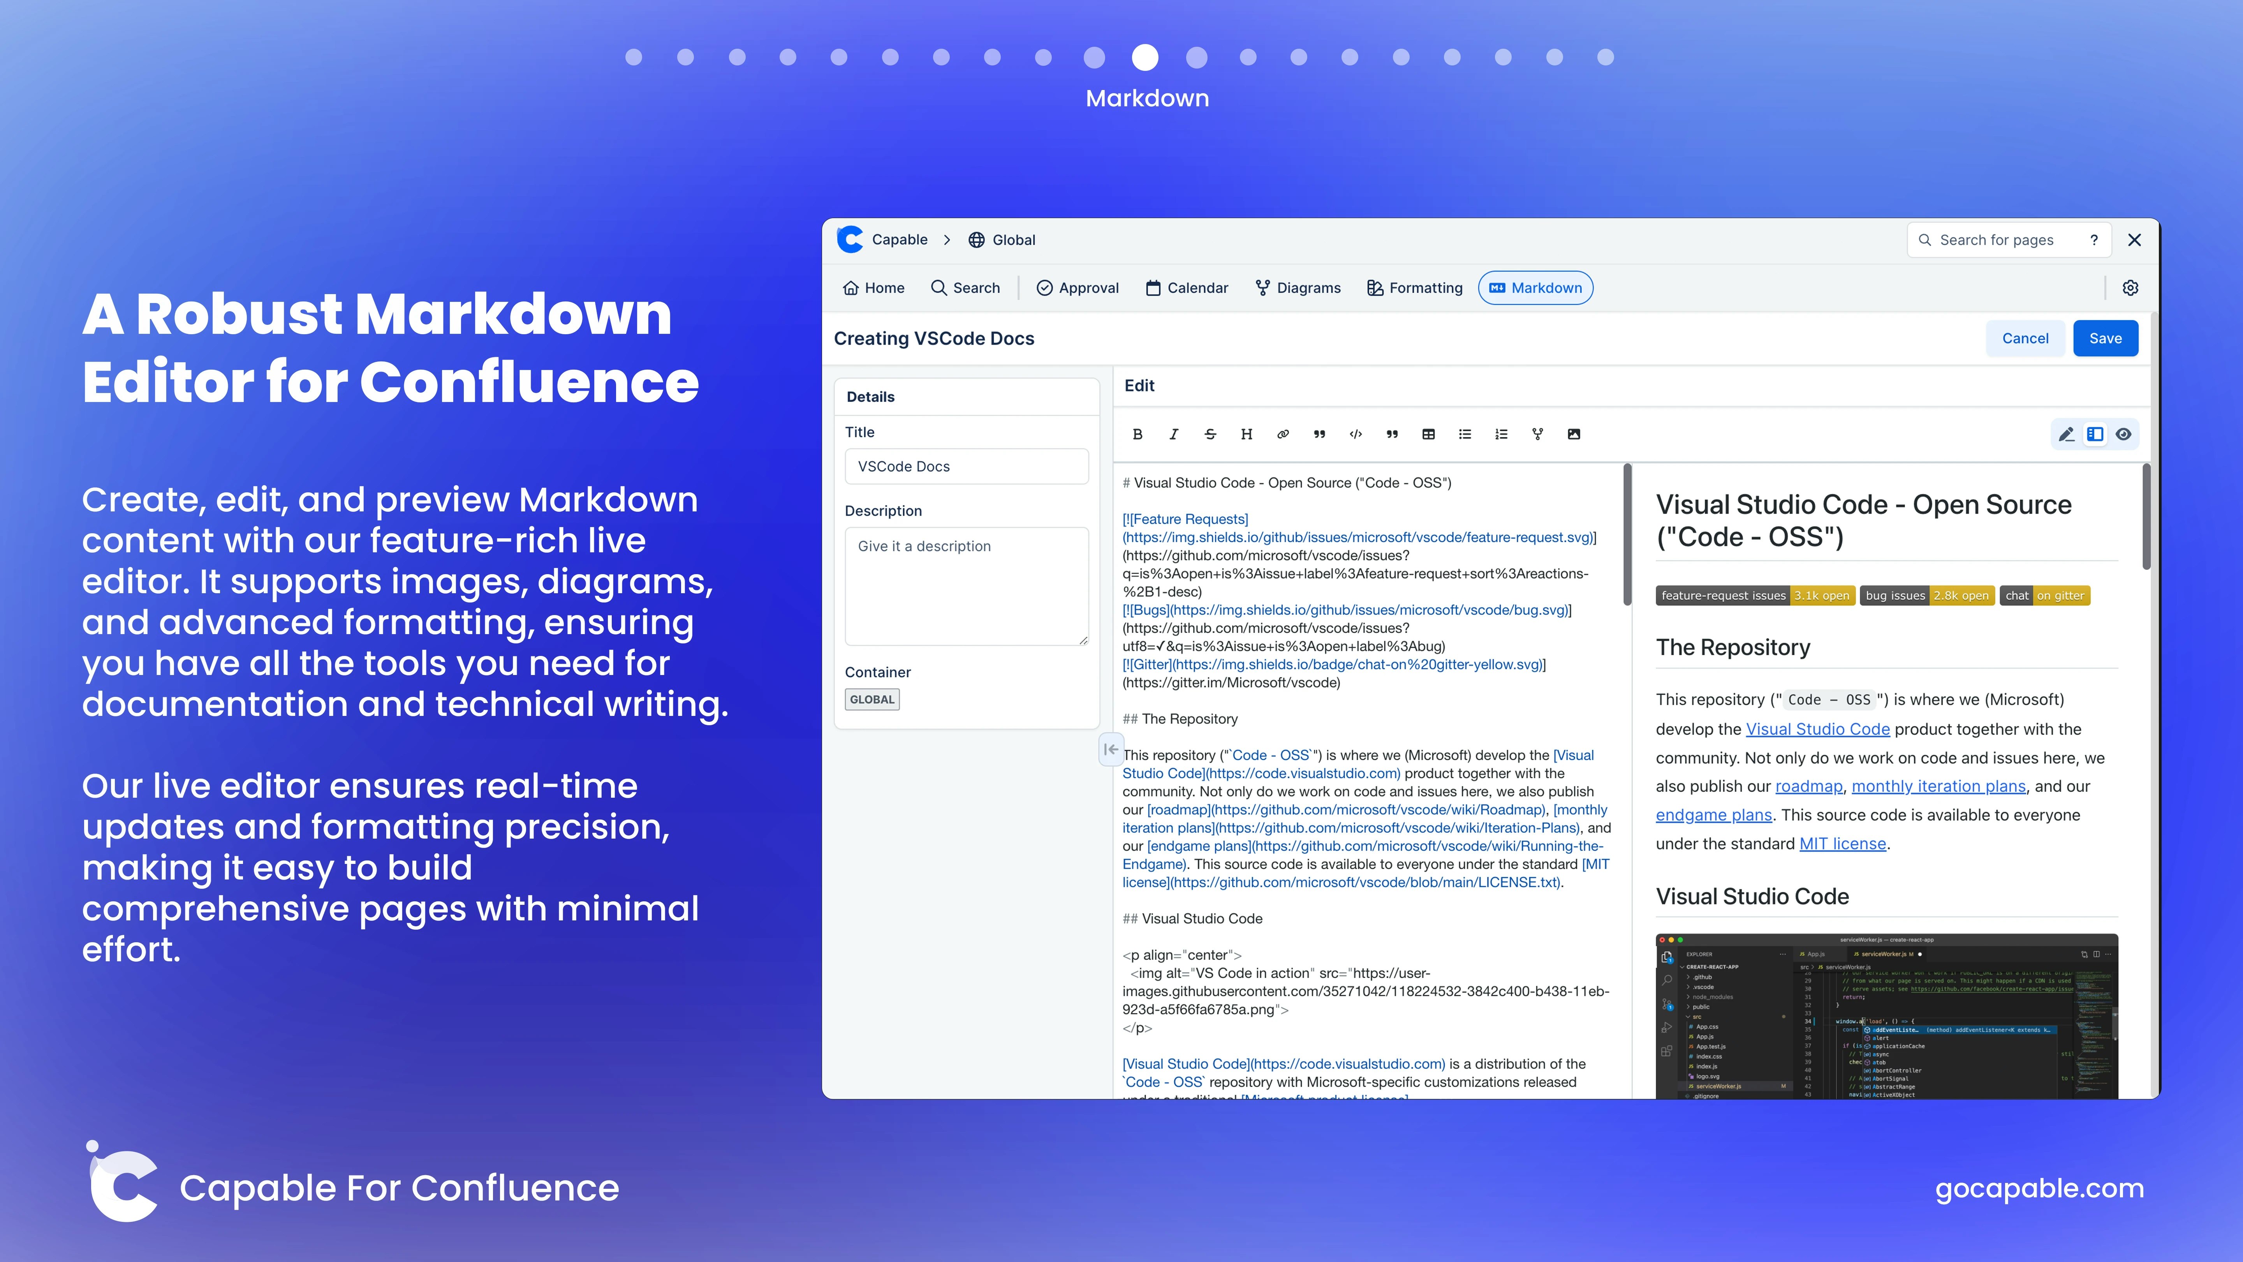Image resolution: width=2243 pixels, height=1262 pixels.
Task: Click the bug issues badge
Action: coord(1927,595)
